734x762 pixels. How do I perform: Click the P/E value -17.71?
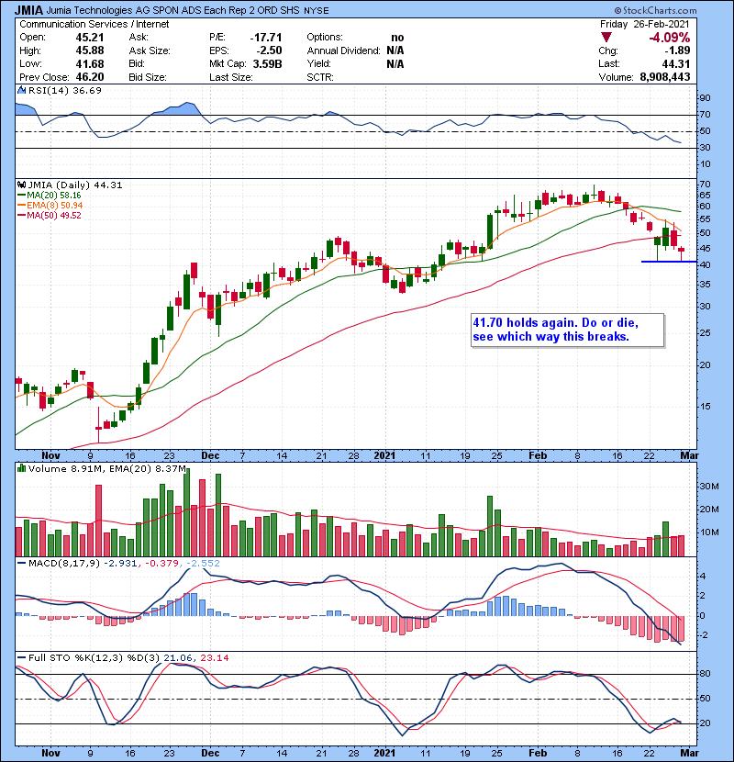pyautogui.click(x=266, y=38)
